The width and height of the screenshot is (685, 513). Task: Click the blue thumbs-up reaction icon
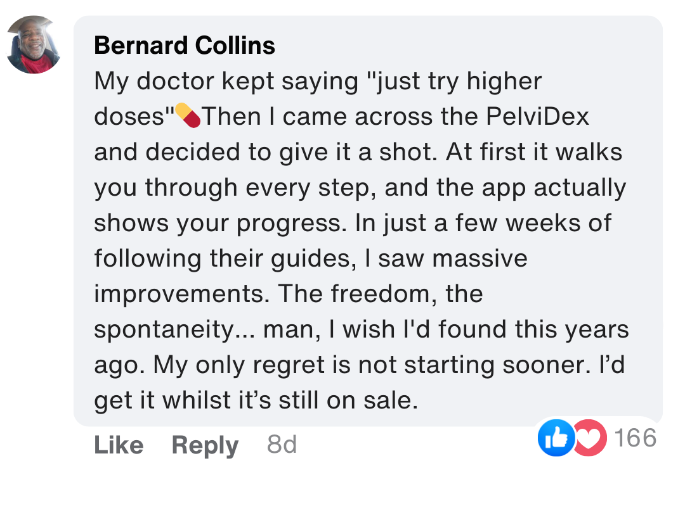click(x=556, y=438)
